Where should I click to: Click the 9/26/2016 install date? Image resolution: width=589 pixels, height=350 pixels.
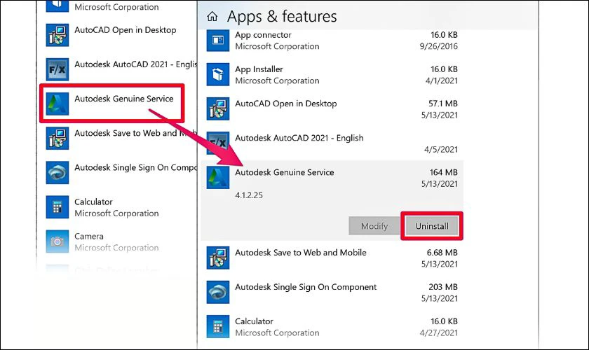point(439,46)
